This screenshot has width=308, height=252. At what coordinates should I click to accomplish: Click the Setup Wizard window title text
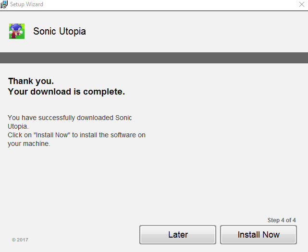(26, 4)
